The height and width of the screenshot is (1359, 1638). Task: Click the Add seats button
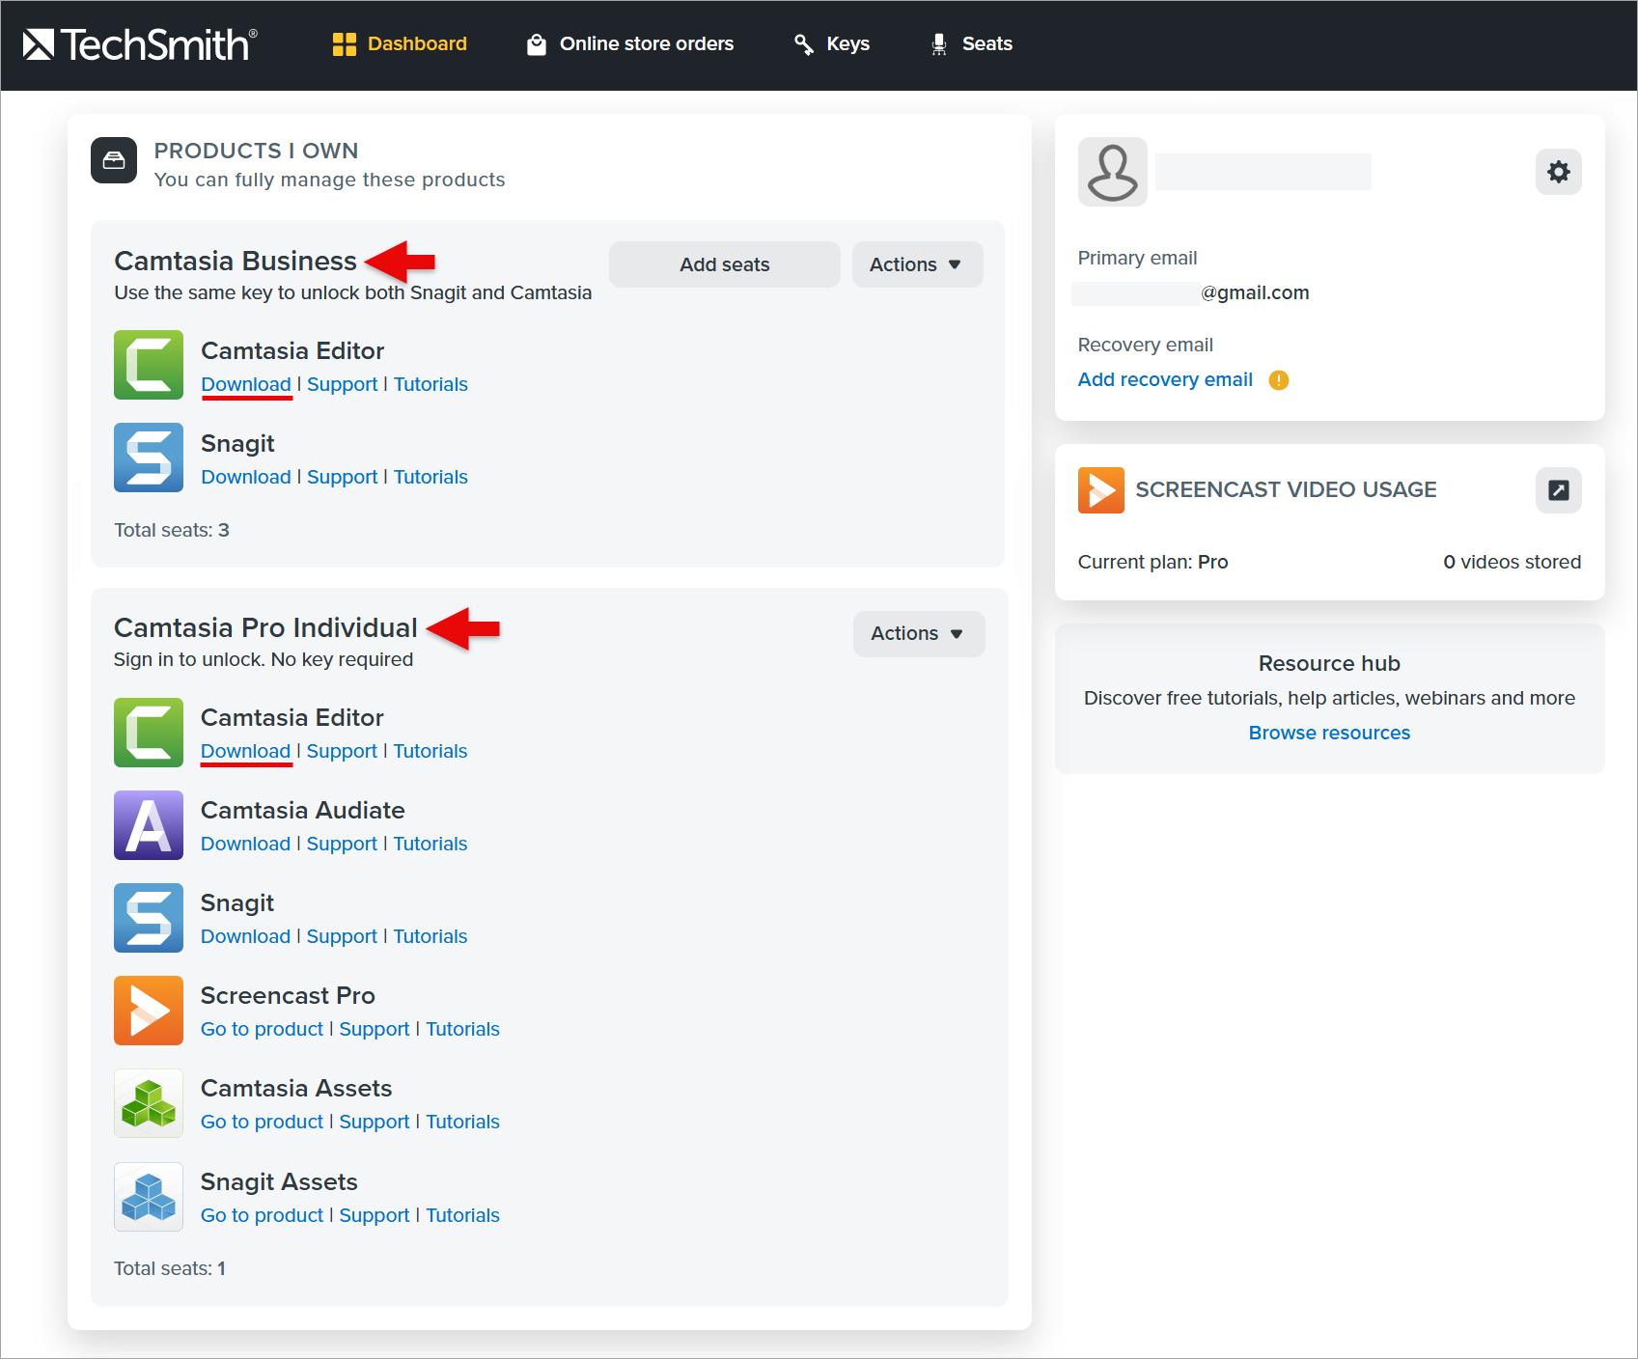tap(725, 264)
